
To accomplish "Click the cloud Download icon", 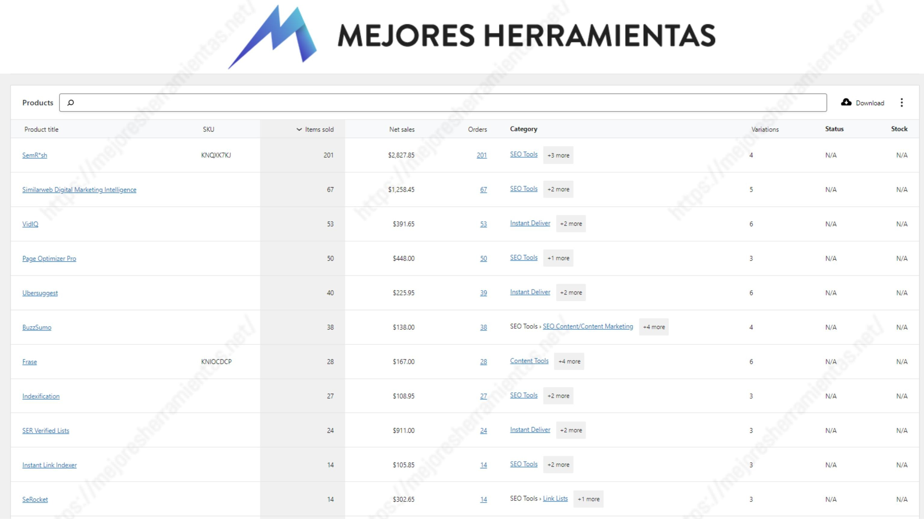I will (x=846, y=102).
